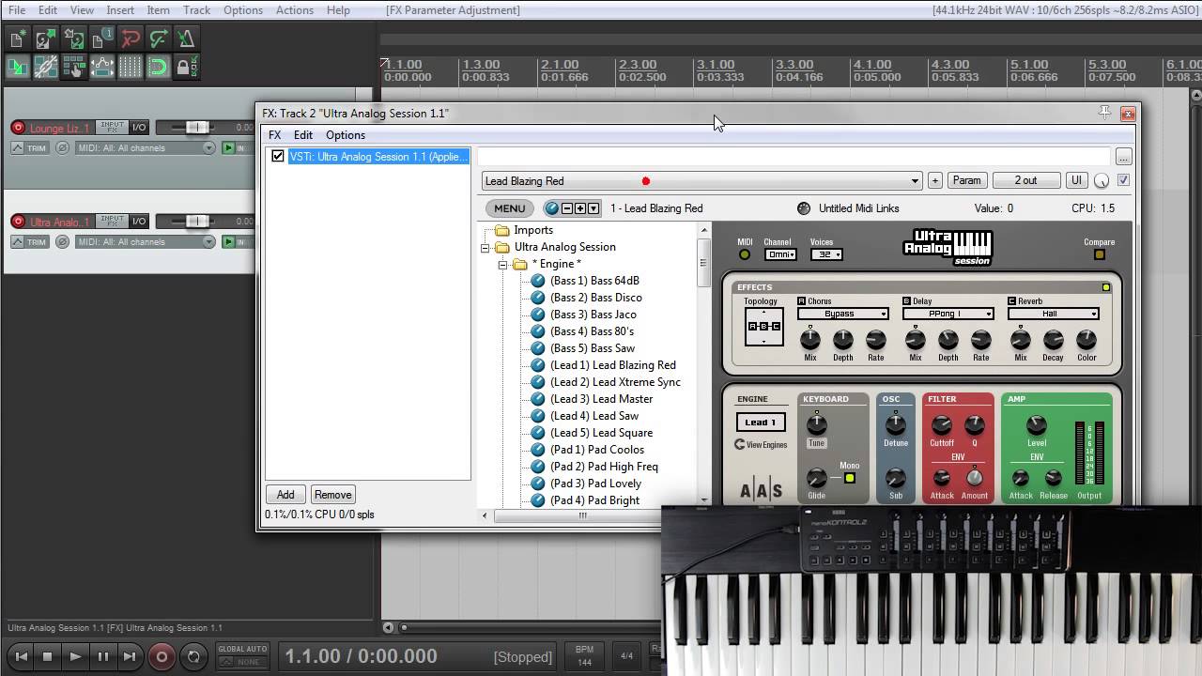Click Ultra Analog track volume fader
1202x676 pixels.
197,222
